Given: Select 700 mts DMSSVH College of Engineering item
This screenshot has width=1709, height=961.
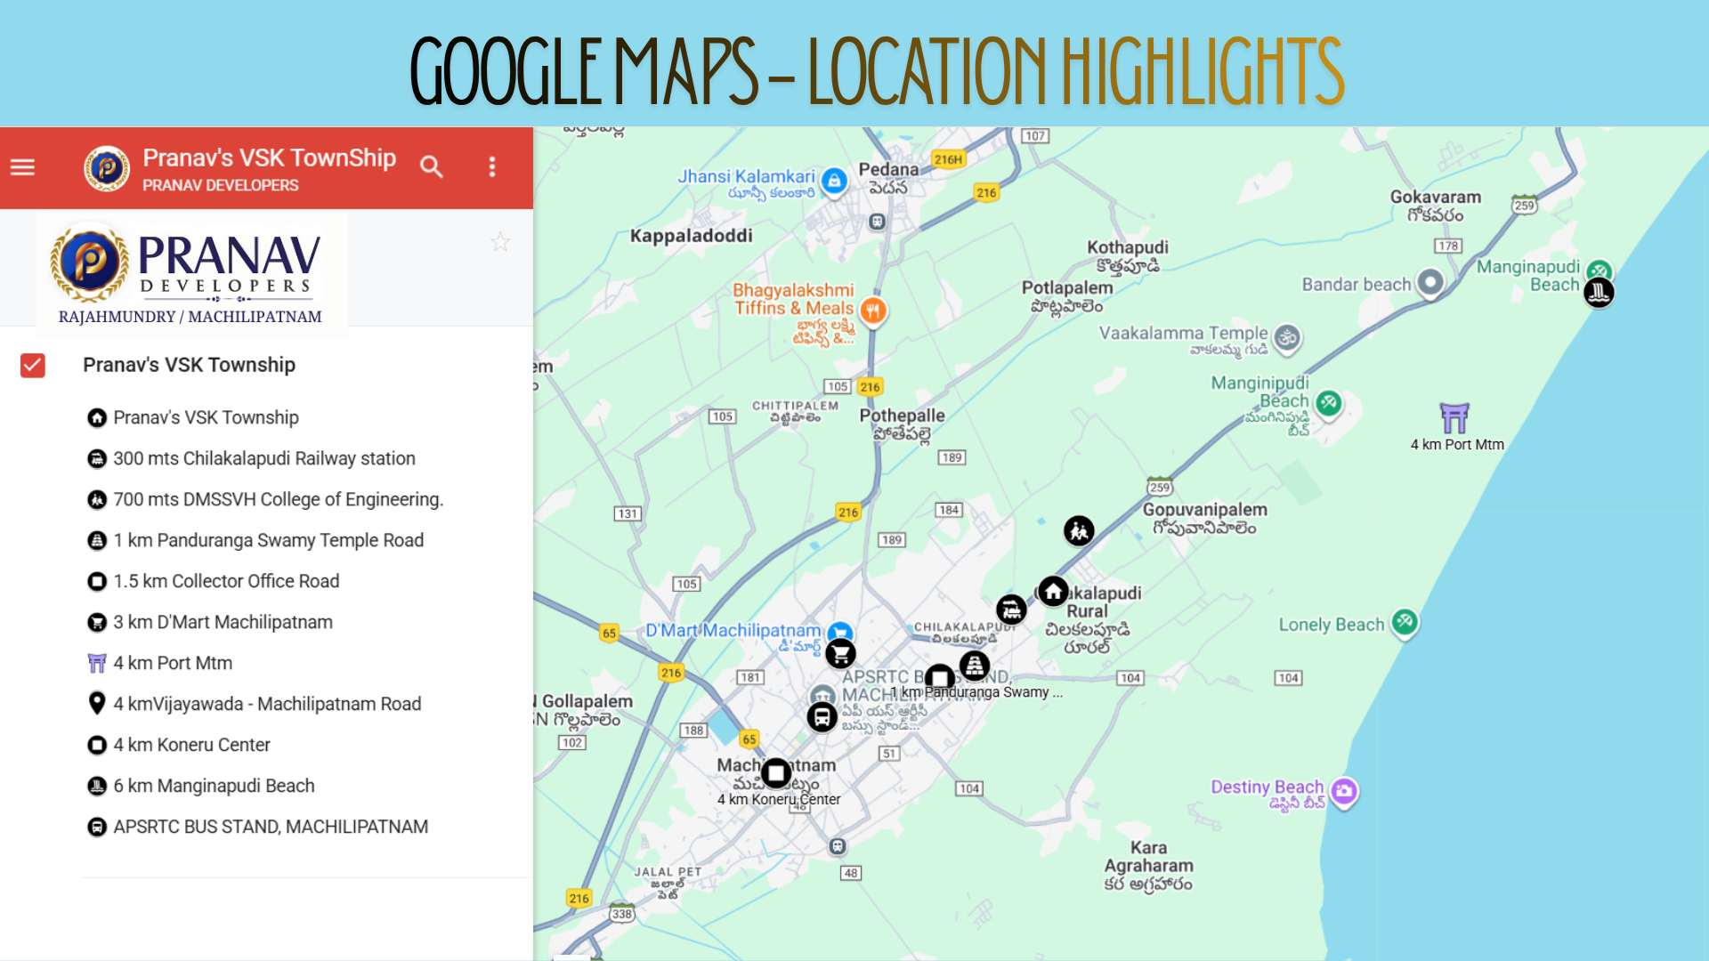Looking at the screenshot, I should (278, 499).
